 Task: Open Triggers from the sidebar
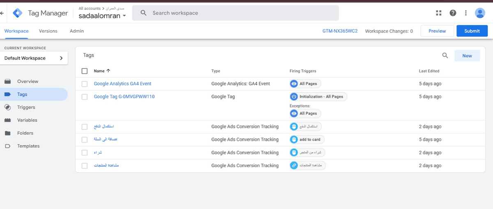click(26, 107)
